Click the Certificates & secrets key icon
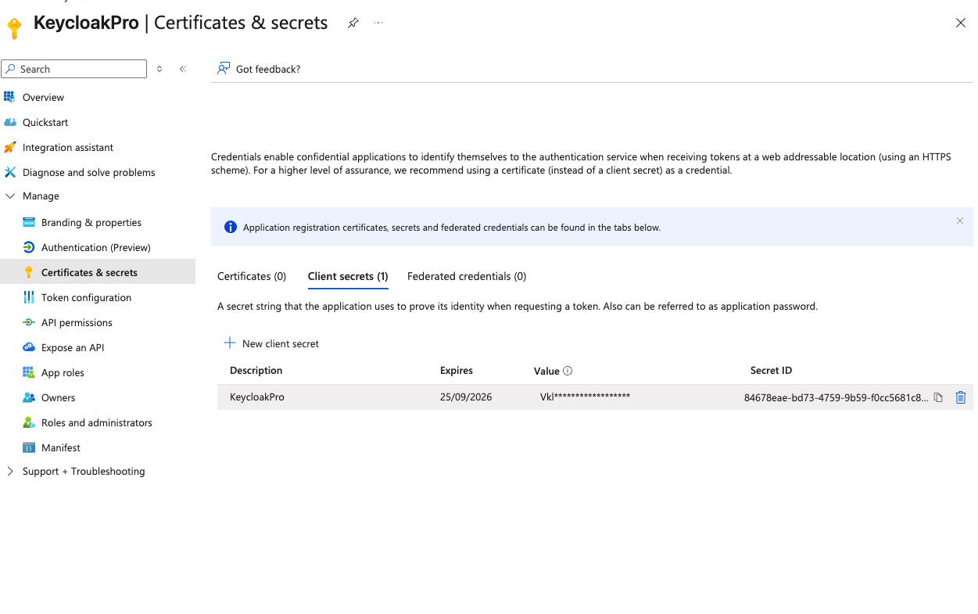 [29, 272]
